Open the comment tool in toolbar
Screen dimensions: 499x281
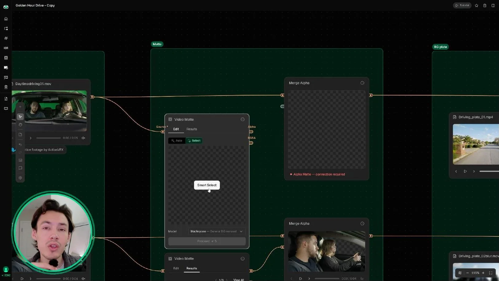[20, 168]
